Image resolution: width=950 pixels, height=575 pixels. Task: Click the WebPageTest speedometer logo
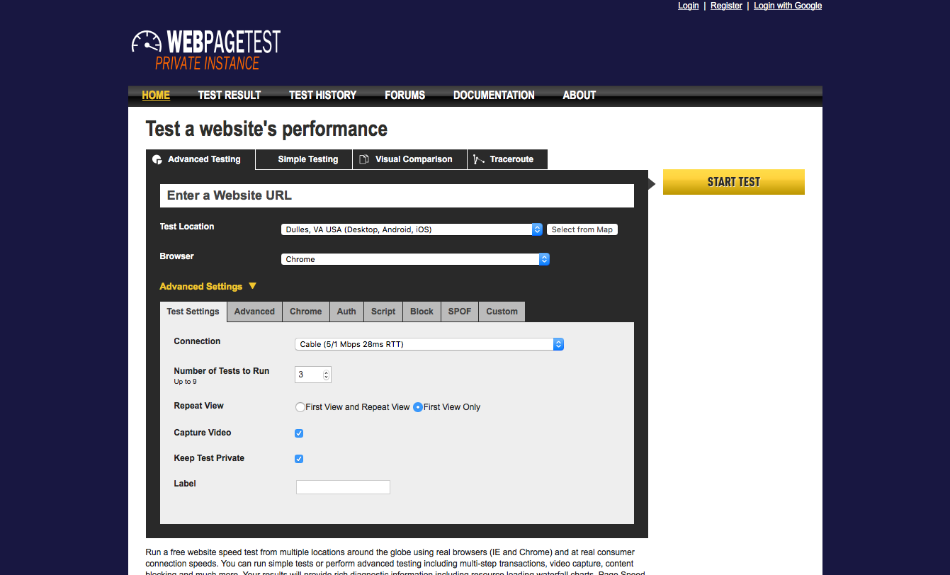147,42
